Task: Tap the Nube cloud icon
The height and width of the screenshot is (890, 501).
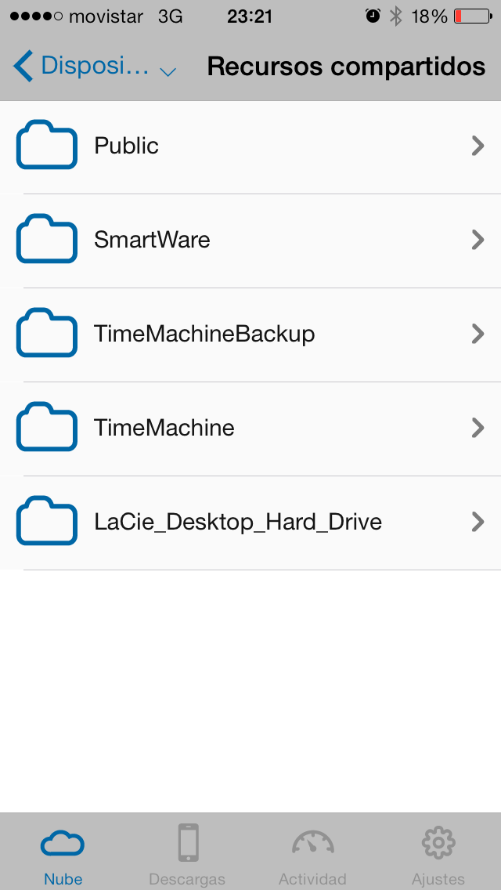Action: click(63, 844)
